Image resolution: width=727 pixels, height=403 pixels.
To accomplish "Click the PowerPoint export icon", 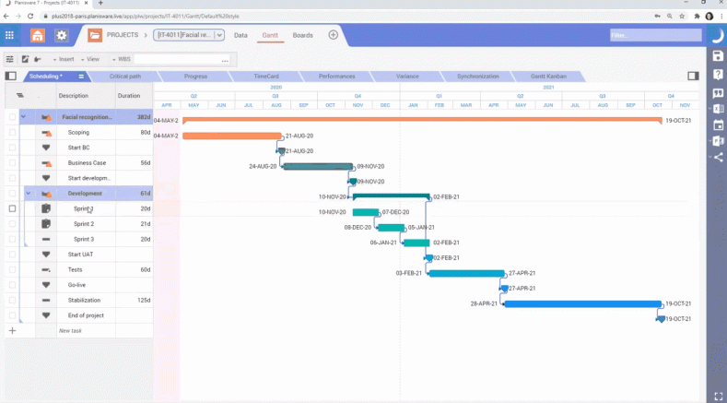I will 719,141.
